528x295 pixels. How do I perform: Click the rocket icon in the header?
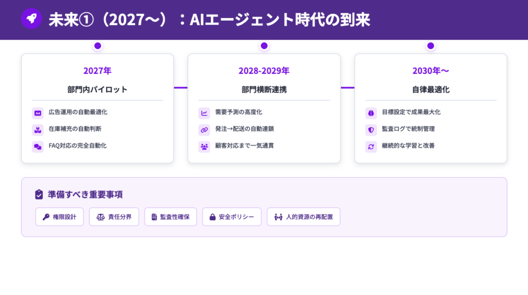pos(31,19)
